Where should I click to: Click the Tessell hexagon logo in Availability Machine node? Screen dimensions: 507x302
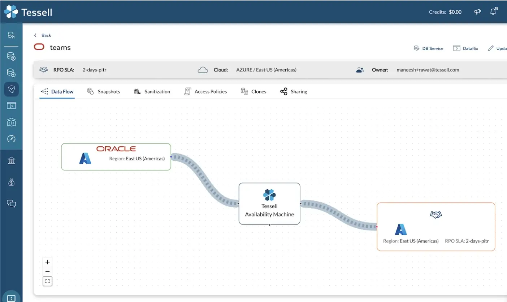point(269,195)
